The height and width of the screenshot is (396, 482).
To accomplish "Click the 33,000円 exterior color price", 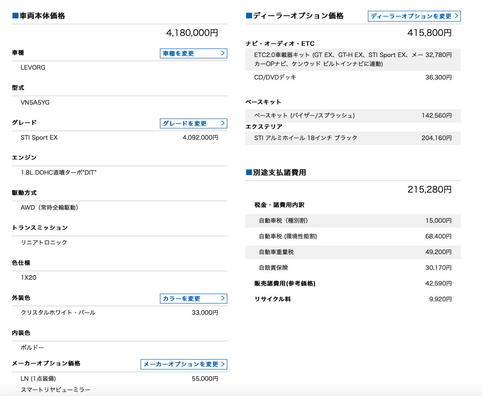I will click(205, 313).
